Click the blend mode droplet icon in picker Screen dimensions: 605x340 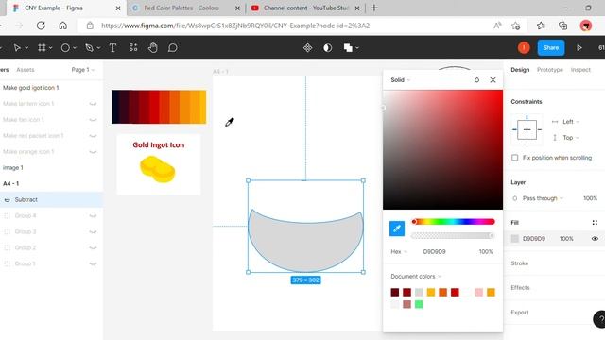(x=476, y=79)
